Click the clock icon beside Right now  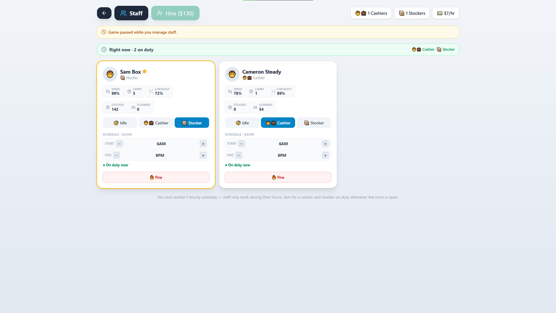[104, 50]
